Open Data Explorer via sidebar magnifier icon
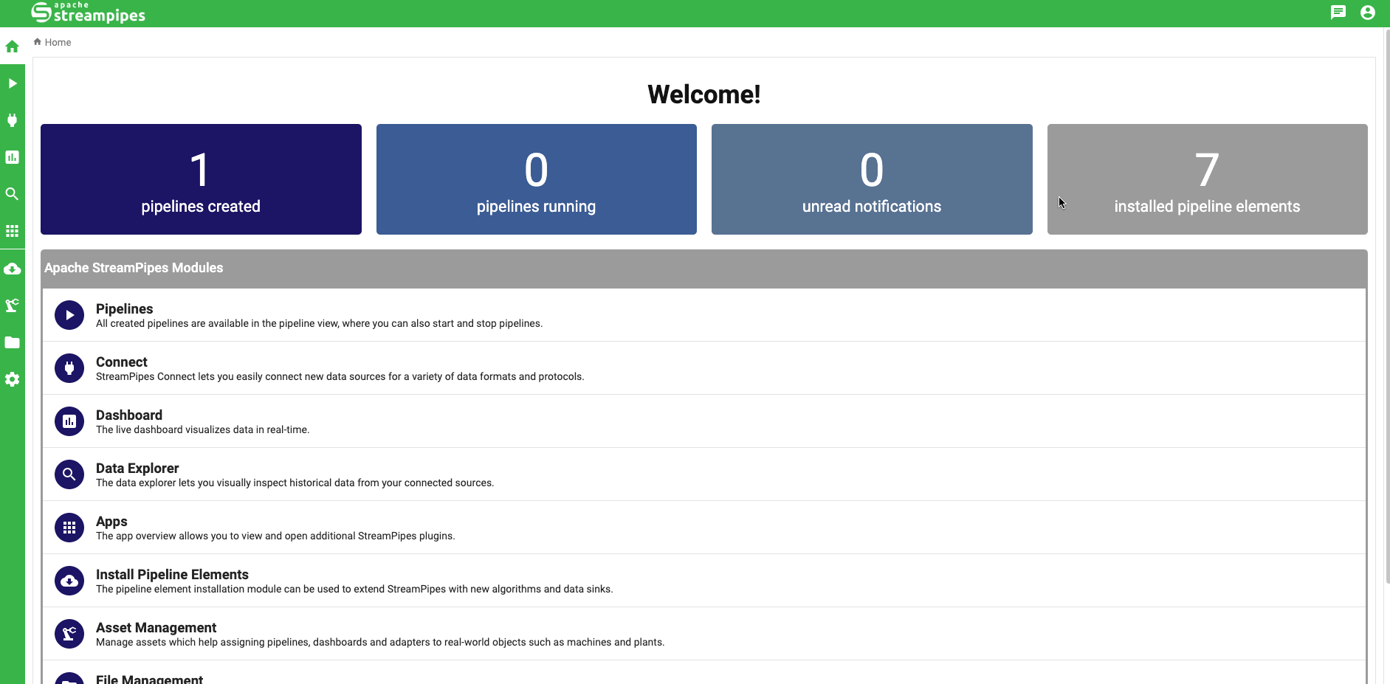This screenshot has width=1390, height=684. (12, 194)
